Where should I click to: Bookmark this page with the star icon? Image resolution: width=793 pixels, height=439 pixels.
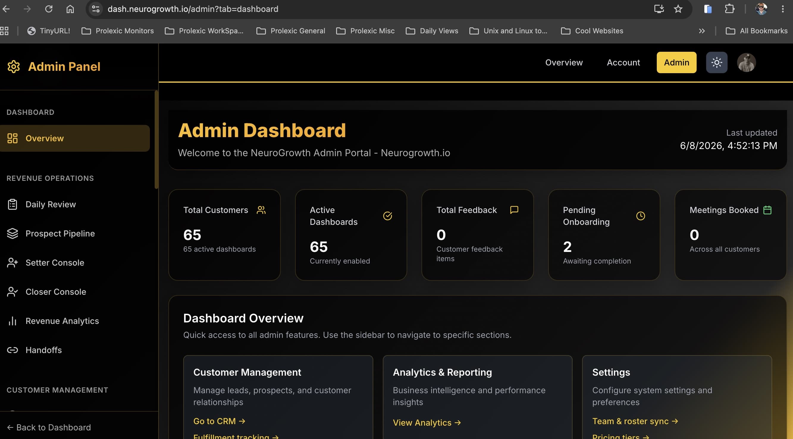678,9
